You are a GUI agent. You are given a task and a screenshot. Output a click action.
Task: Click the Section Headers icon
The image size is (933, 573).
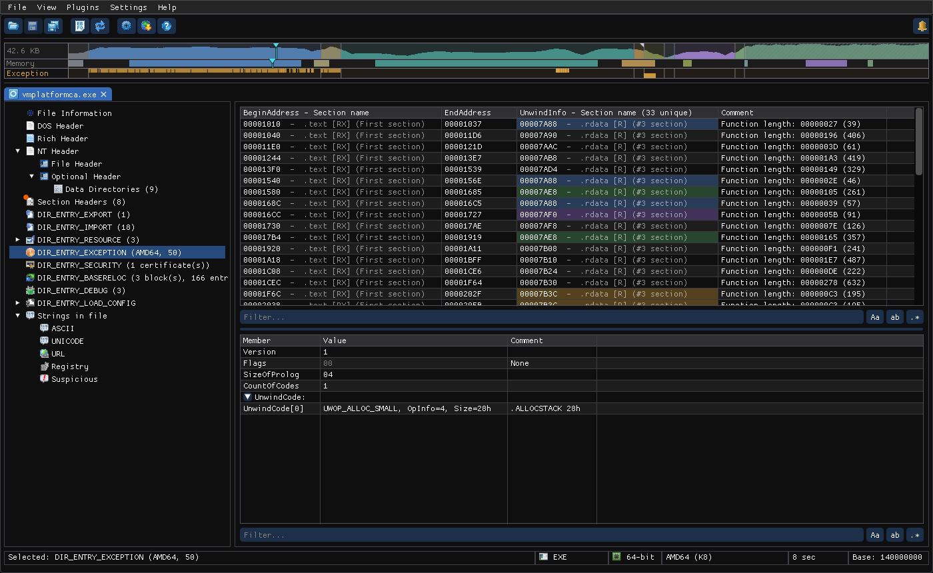point(30,202)
